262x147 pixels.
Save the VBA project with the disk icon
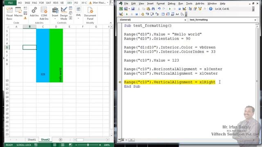click(133, 9)
